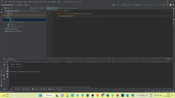This screenshot has width=175, height=98.
Task: Open the File menu
Action: point(6,2)
